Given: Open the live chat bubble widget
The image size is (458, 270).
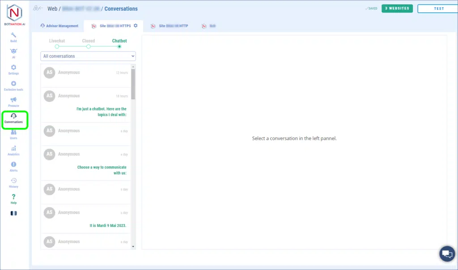Looking at the screenshot, I should point(447,254).
